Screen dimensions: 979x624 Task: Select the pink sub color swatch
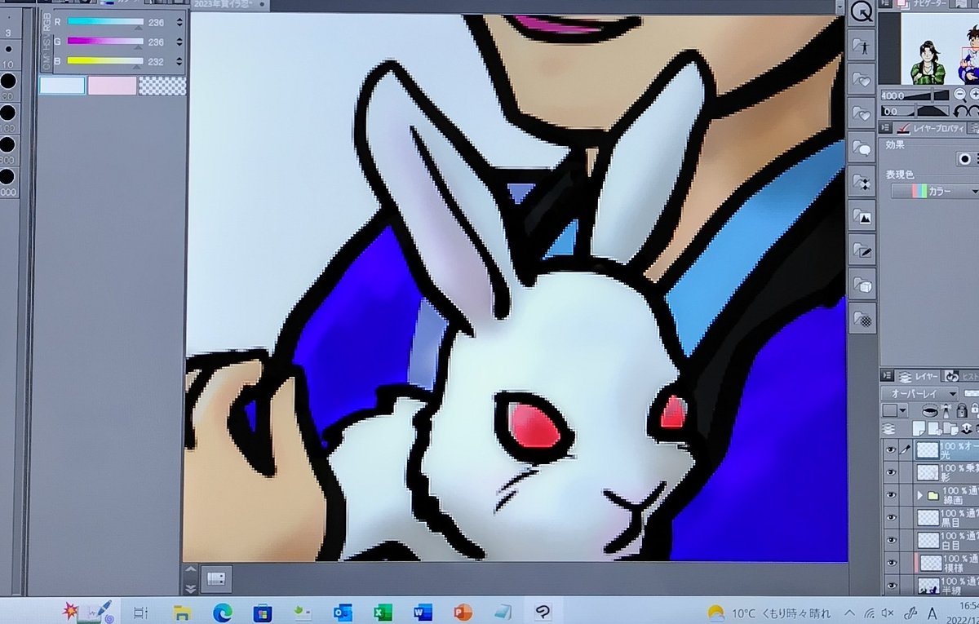click(x=112, y=86)
